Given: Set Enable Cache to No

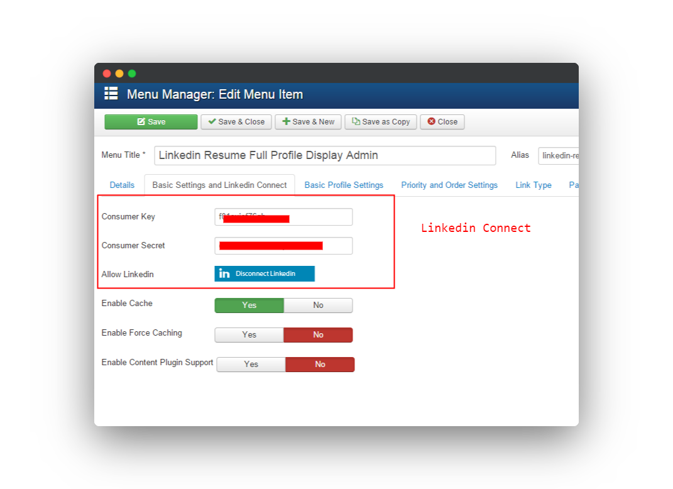Looking at the screenshot, I should pyautogui.click(x=318, y=305).
